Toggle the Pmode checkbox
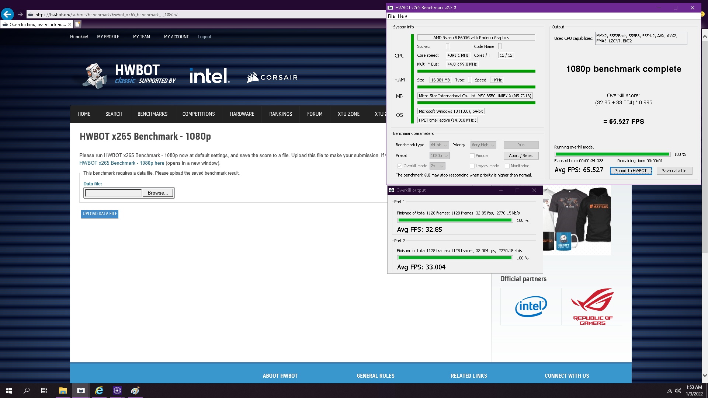Image resolution: width=708 pixels, height=398 pixels. coord(472,156)
